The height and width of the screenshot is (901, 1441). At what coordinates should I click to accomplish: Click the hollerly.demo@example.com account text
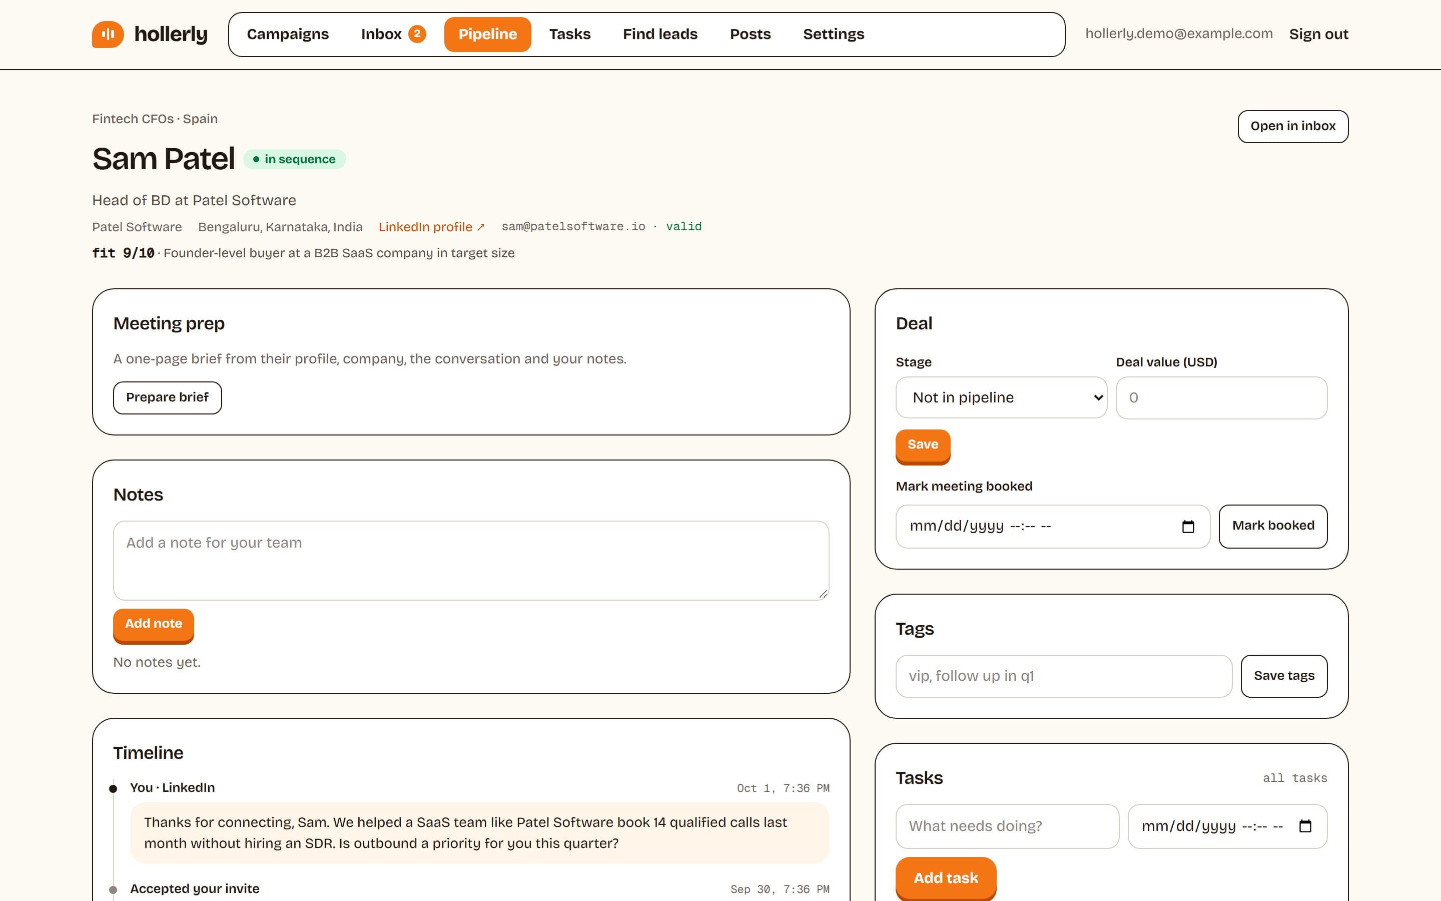tap(1179, 34)
